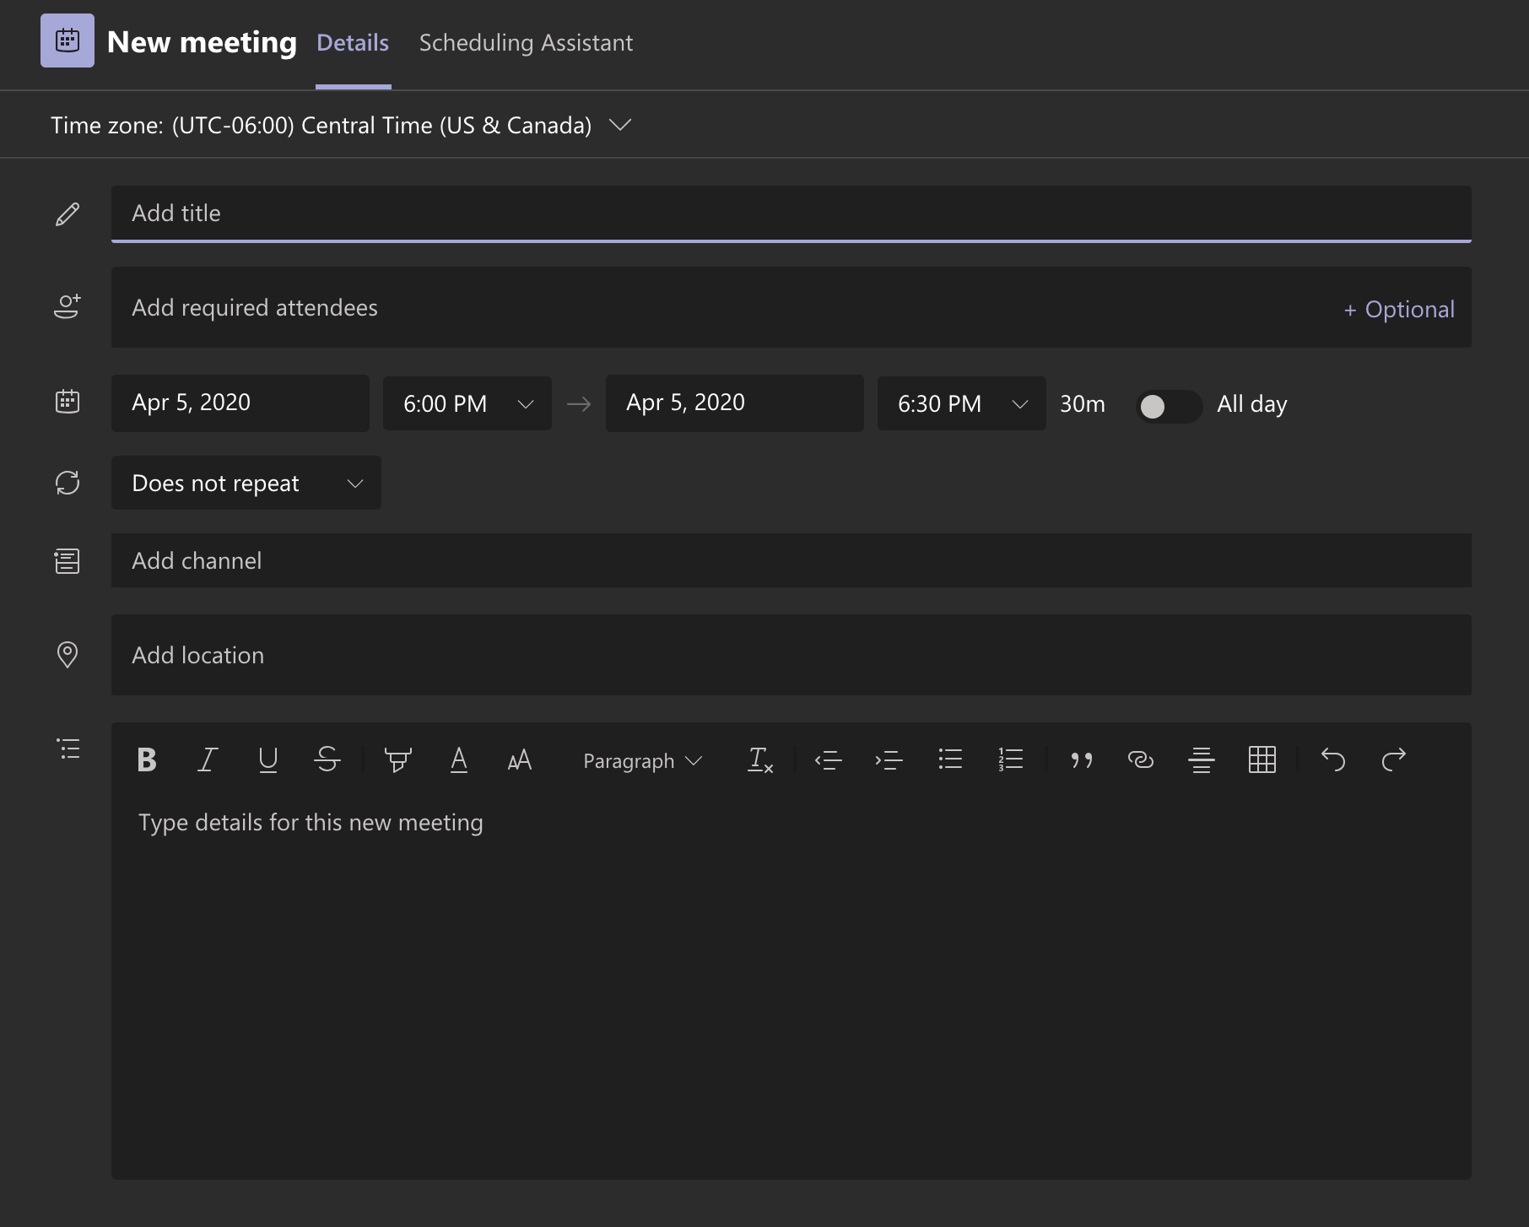Open the font color tool
This screenshot has width=1529, height=1227.
click(x=459, y=759)
